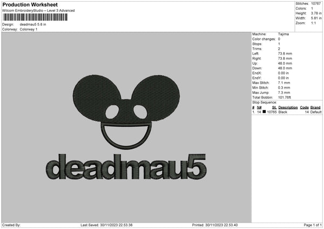Select the 'Colorway 1' value
This screenshot has height=229, width=324.
(x=29, y=29)
